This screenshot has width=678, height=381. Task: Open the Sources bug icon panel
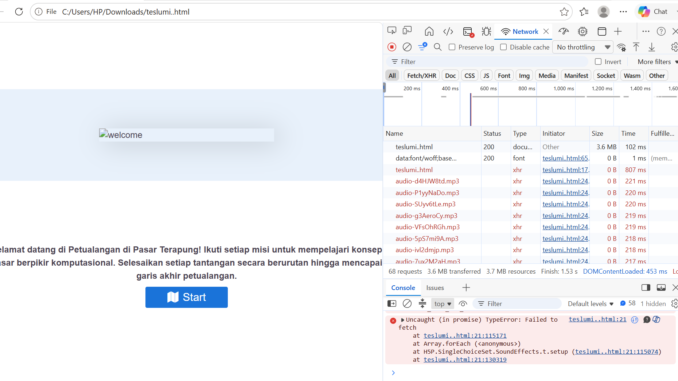(486, 32)
